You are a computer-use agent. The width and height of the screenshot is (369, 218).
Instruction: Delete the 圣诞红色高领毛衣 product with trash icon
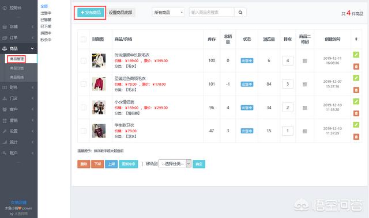(356, 90)
